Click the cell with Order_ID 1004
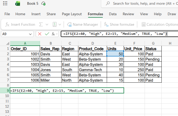 [25, 70]
